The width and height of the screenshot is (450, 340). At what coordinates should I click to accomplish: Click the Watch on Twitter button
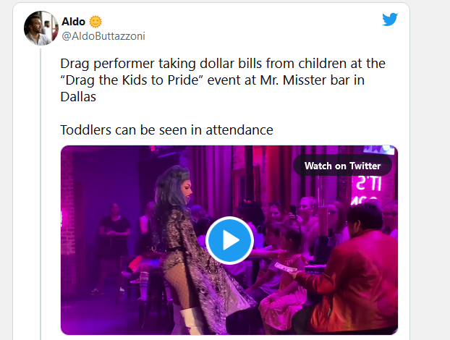tap(342, 166)
